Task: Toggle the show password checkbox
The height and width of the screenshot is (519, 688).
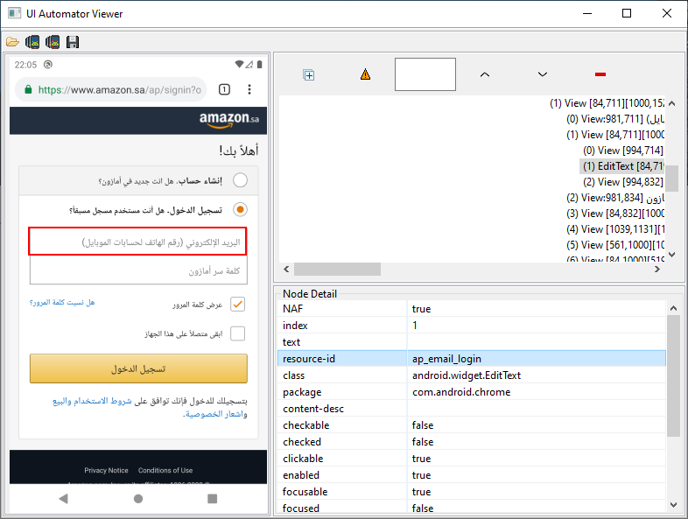Action: (237, 304)
